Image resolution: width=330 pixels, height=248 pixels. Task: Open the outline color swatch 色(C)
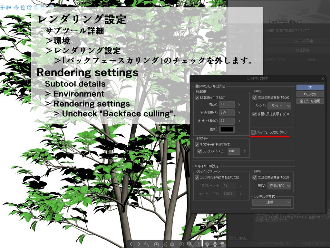[x=227, y=129]
